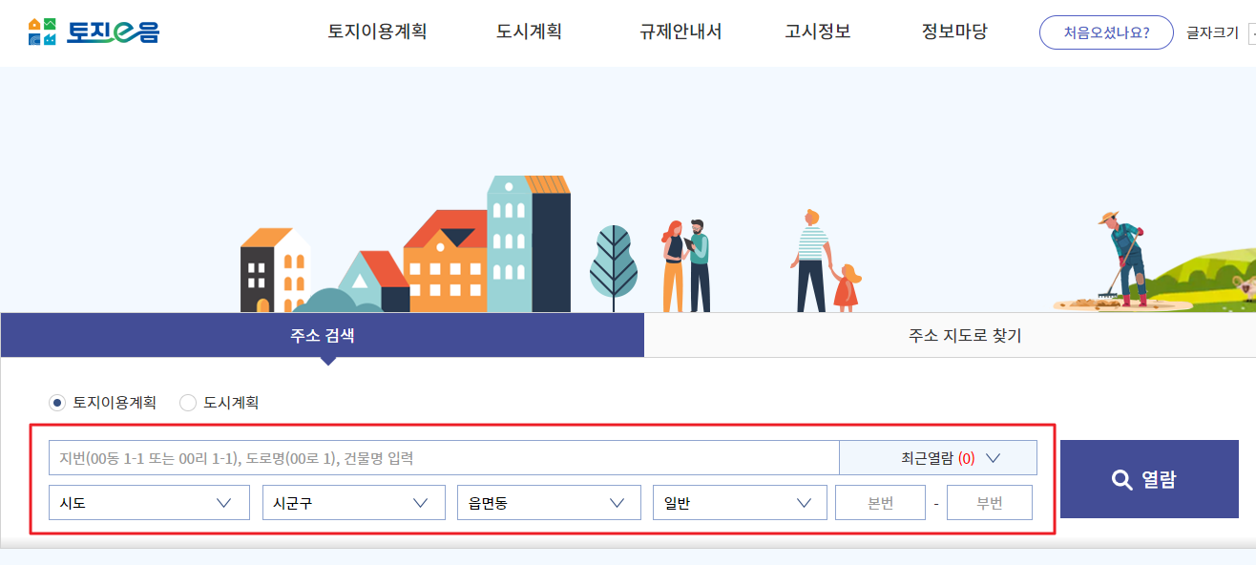Viewport: 1256px width, 565px height.
Task: Open the 고시정보 menu
Action: (x=818, y=31)
